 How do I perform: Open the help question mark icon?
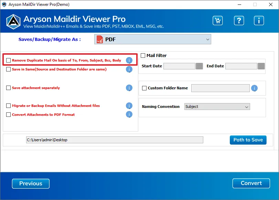pos(239,21)
